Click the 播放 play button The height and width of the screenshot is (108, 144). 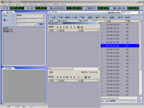(x=90, y=18)
